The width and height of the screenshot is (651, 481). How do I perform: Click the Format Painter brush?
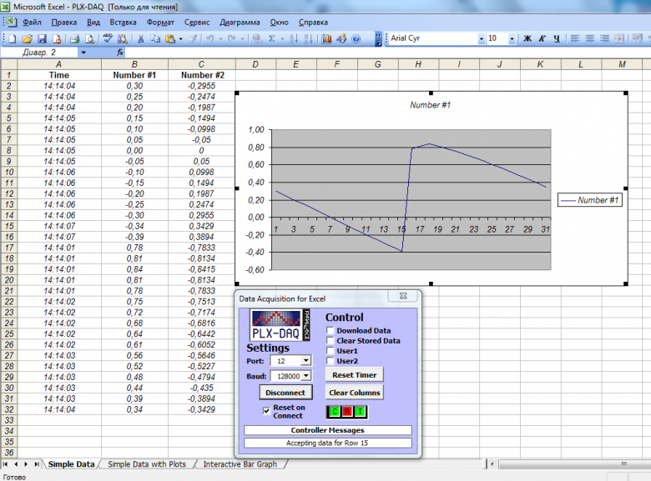coord(193,39)
